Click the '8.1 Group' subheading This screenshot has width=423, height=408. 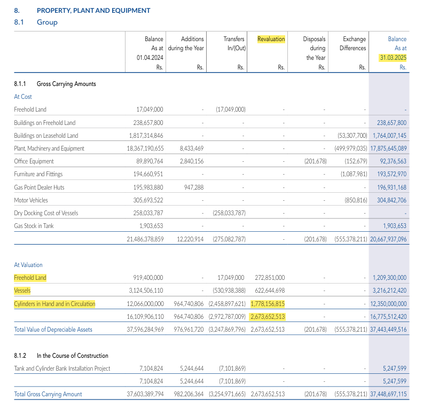[36, 22]
